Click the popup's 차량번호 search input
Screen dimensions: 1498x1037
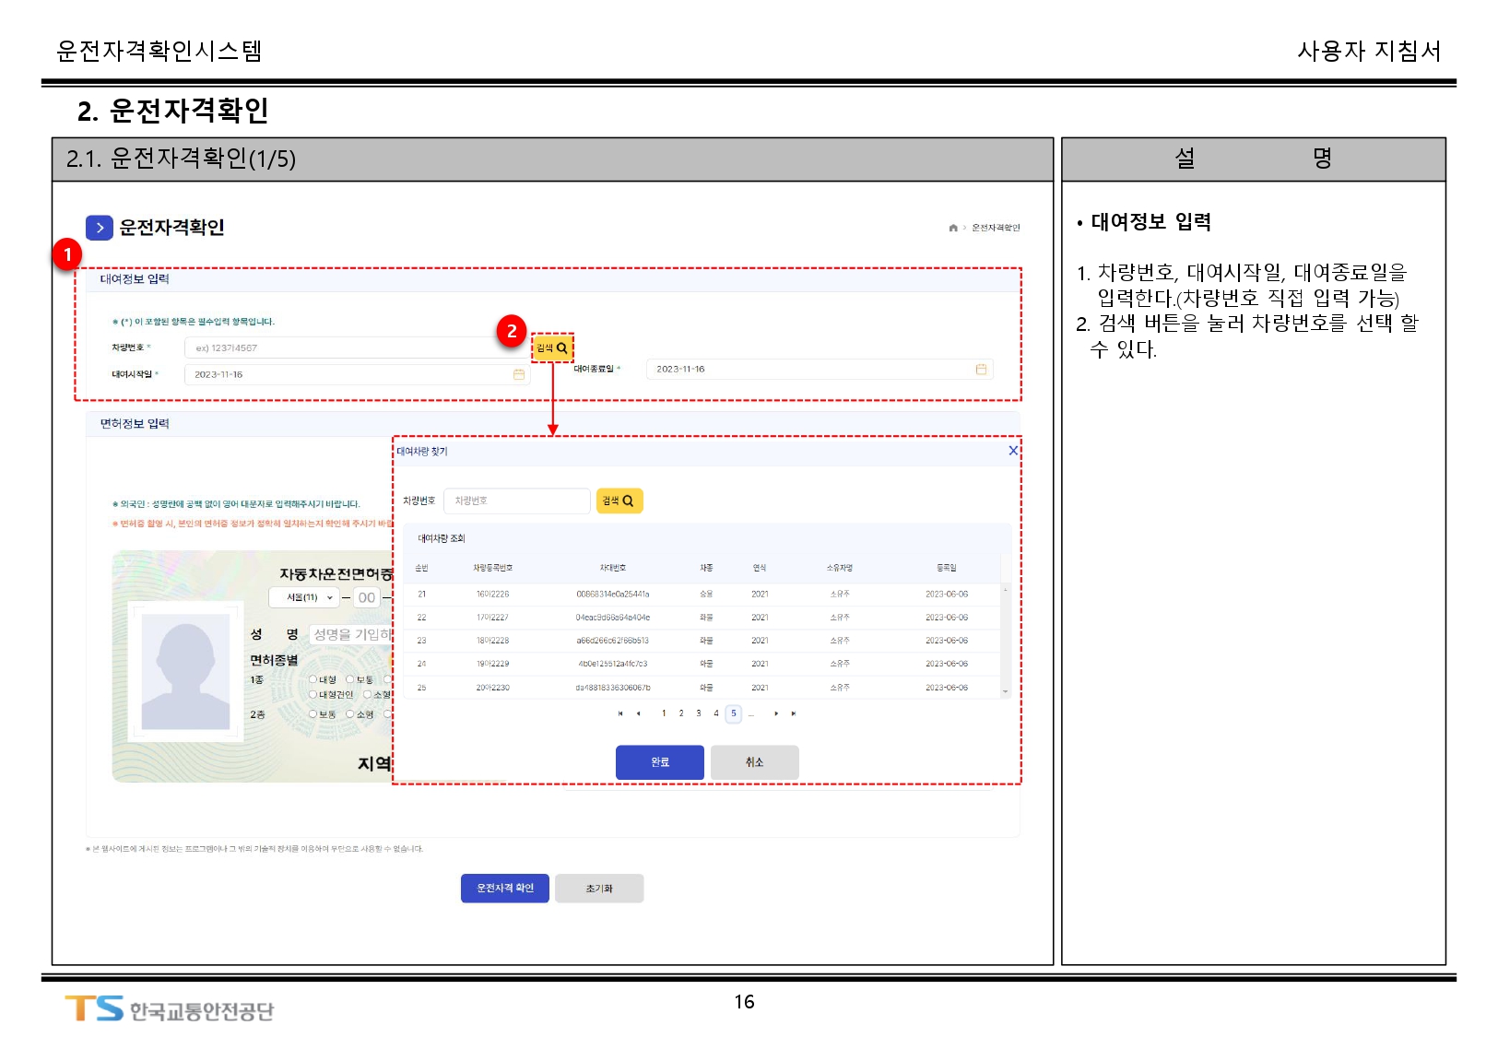coord(516,501)
